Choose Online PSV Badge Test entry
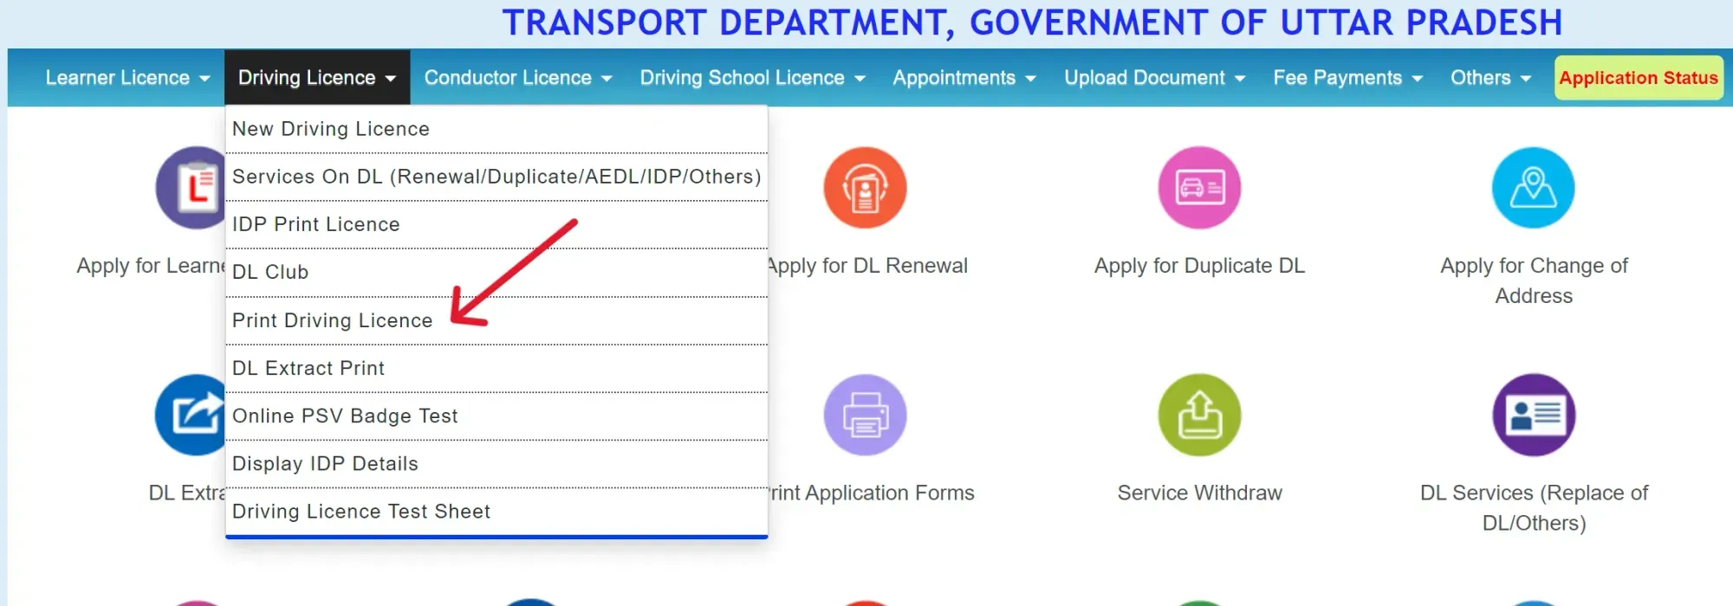Screen dimensions: 1733x606 pos(344,416)
